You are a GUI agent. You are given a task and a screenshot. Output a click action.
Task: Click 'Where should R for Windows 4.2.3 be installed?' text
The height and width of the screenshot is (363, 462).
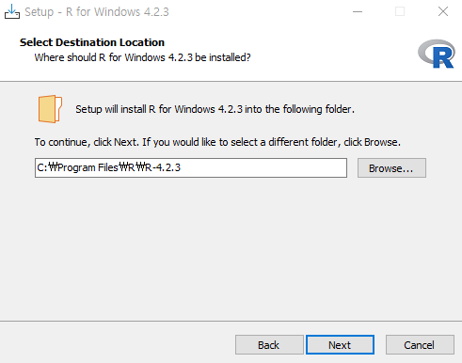pos(142,57)
